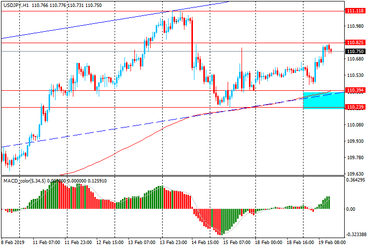Click the MACD scale value 0.364295
Viewport: 367px width, 248px height.
(x=356, y=180)
